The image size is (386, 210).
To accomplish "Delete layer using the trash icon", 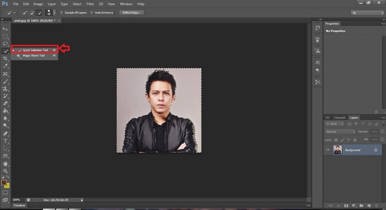I will pyautogui.click(x=376, y=205).
